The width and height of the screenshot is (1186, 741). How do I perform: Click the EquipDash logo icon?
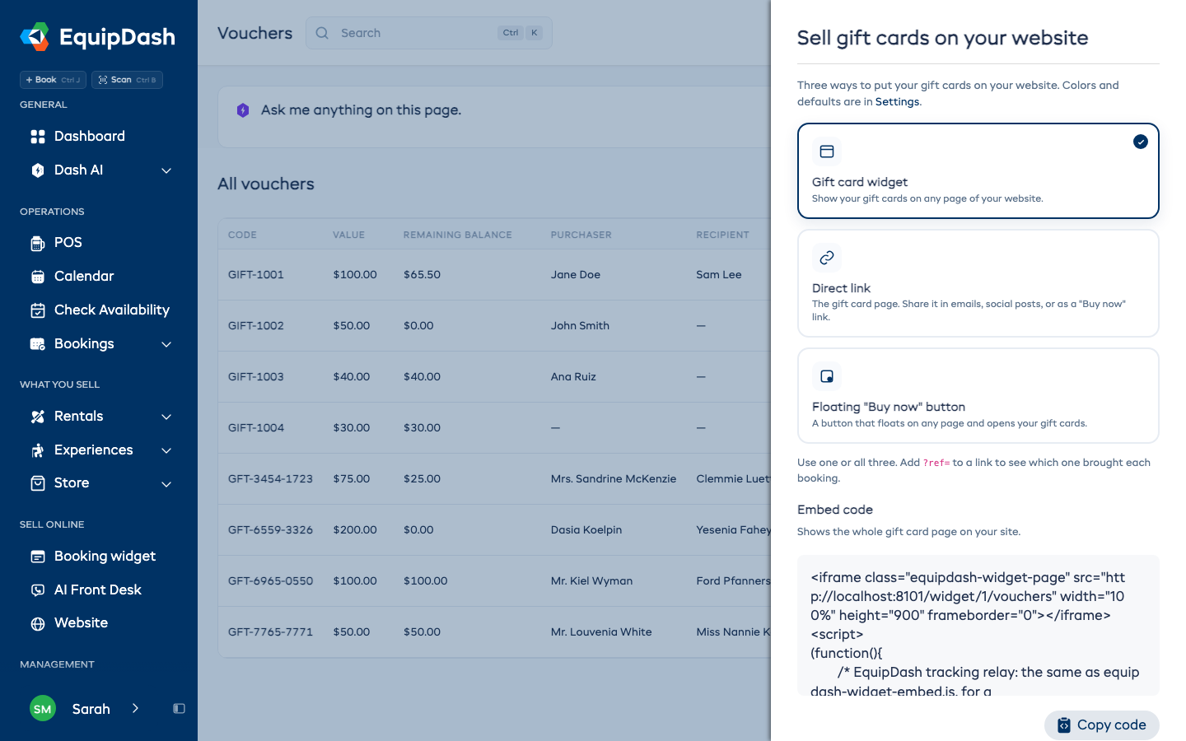[35, 37]
